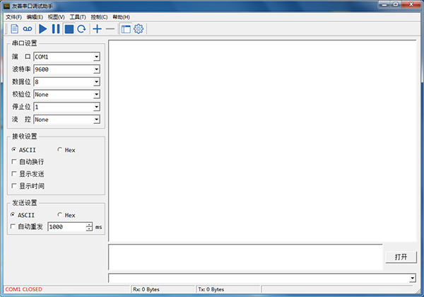Click the circular refresh arrow icon
Screen dimensions: 424x297
(81, 29)
